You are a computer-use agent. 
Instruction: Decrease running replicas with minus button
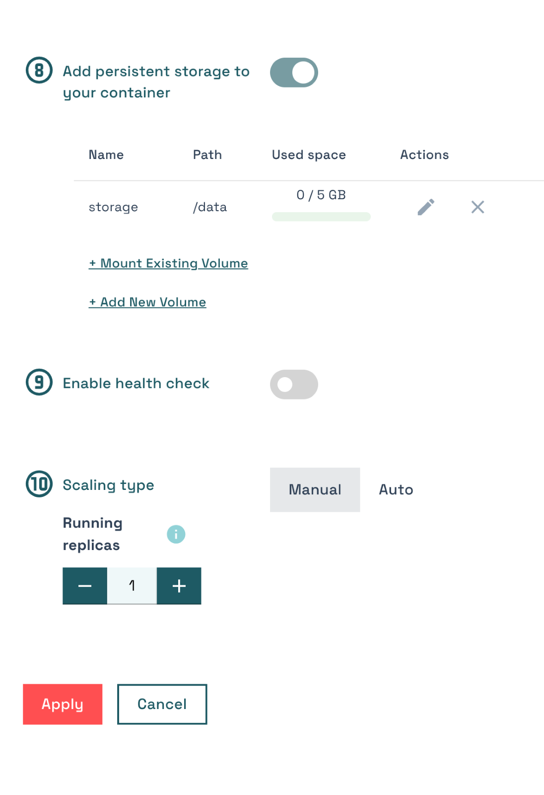(x=85, y=586)
